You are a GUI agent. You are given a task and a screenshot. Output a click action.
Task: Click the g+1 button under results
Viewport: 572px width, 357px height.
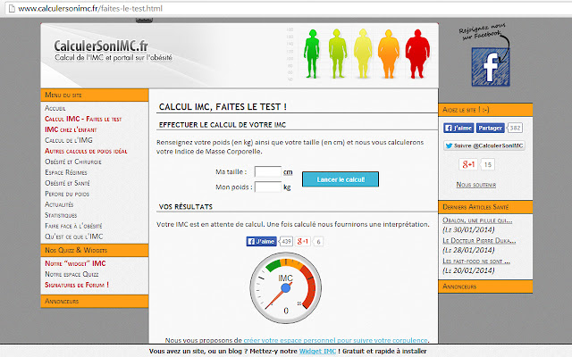tap(303, 241)
